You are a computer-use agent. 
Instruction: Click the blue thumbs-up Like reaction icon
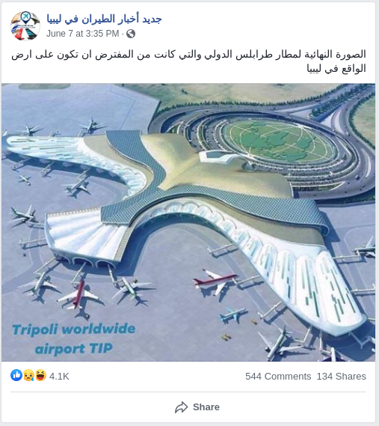16,375
